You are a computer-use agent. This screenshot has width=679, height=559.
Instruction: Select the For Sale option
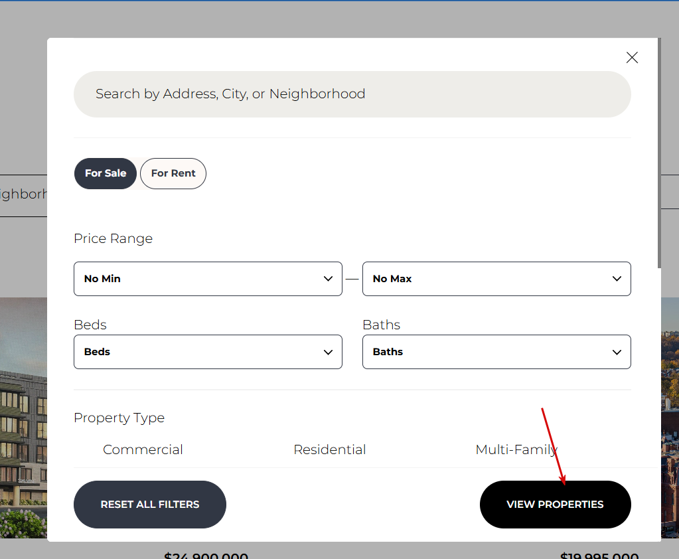point(105,173)
